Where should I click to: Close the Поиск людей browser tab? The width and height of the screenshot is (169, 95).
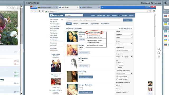78,8
